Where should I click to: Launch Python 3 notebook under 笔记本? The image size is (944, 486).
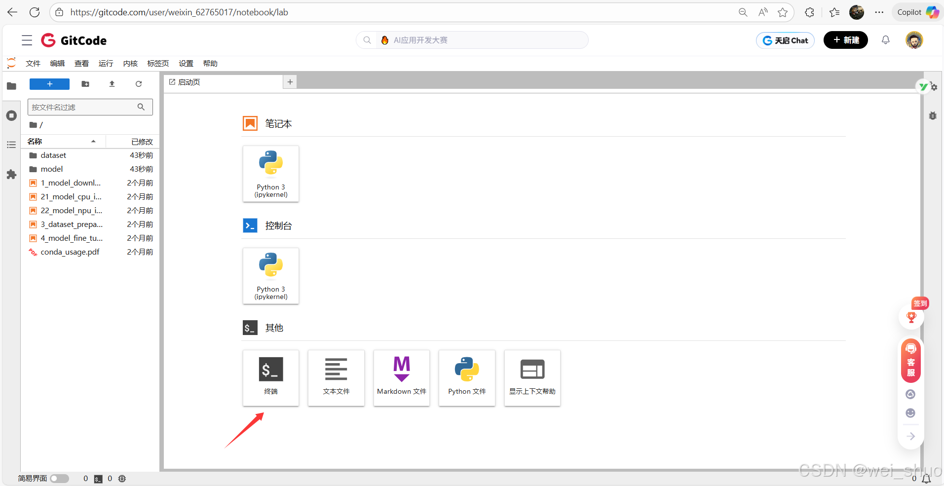[271, 174]
